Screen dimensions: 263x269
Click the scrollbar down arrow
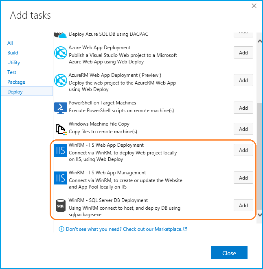coord(260,215)
